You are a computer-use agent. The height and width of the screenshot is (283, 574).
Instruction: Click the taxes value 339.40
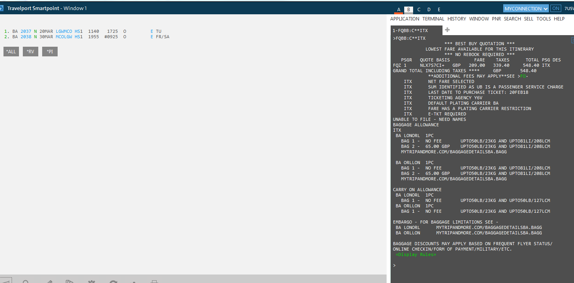point(501,65)
